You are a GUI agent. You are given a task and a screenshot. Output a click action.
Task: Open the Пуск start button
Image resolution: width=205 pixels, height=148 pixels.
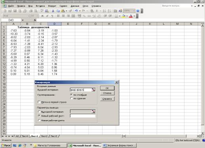coord(6,145)
